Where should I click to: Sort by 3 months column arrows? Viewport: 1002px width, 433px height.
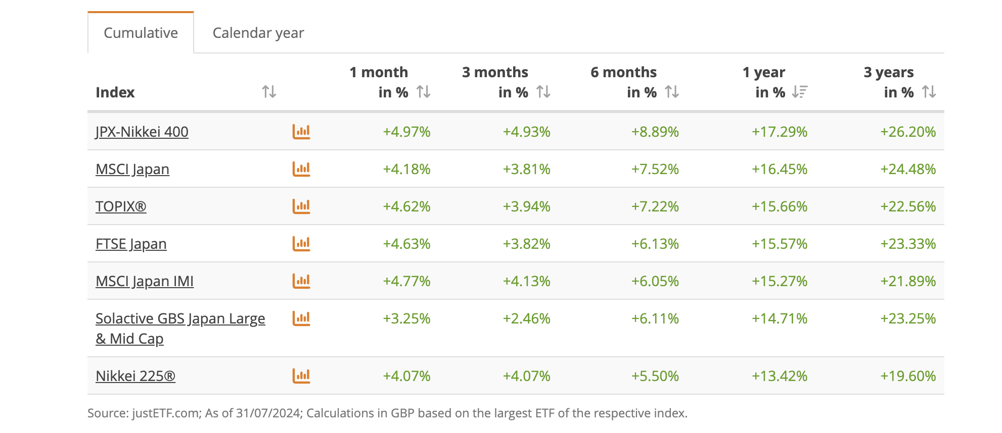pos(543,92)
